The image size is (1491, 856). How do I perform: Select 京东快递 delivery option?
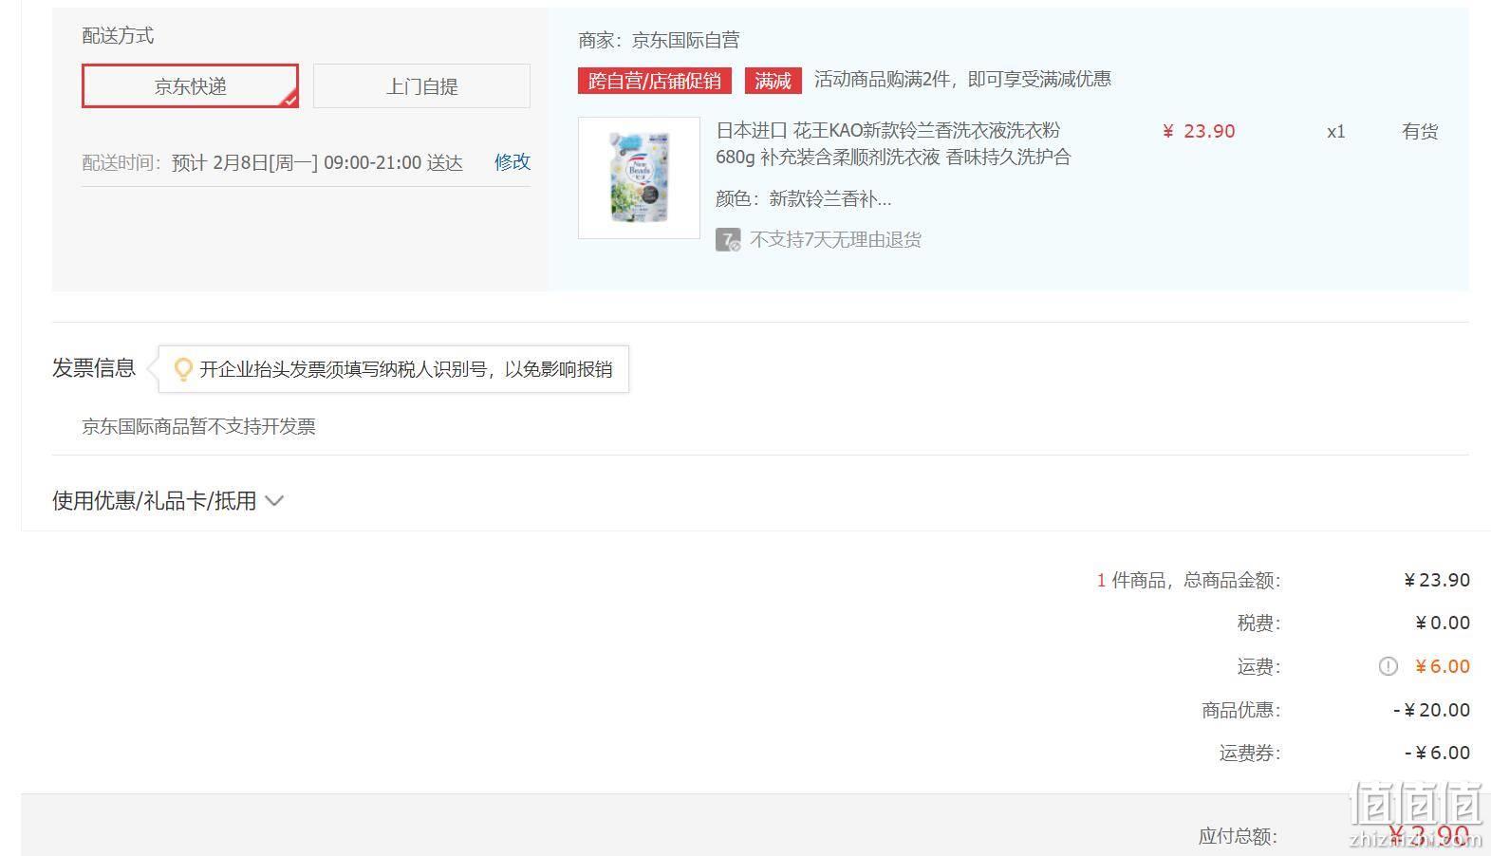coord(190,86)
